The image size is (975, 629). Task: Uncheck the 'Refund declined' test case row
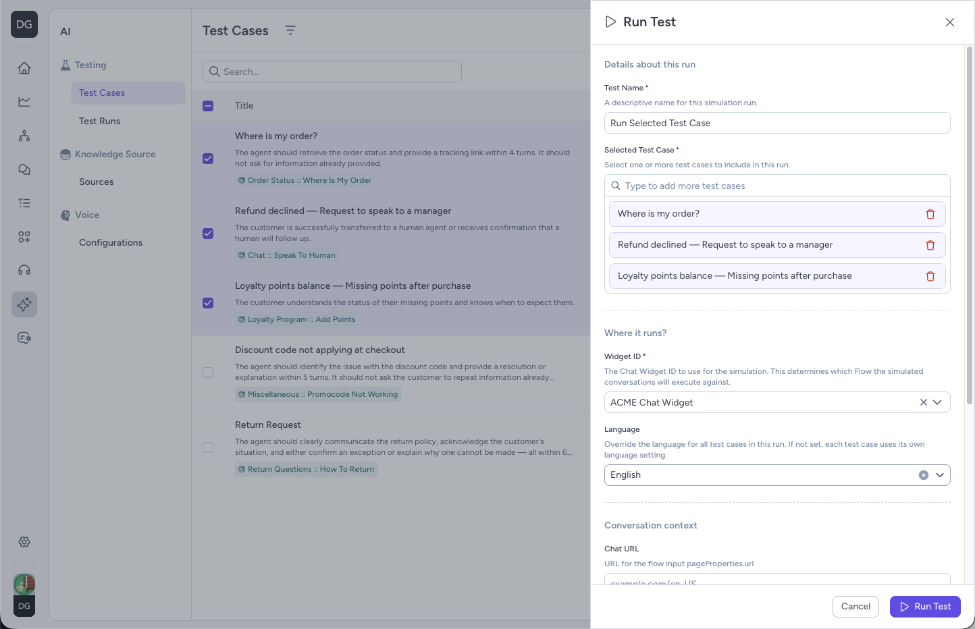208,234
